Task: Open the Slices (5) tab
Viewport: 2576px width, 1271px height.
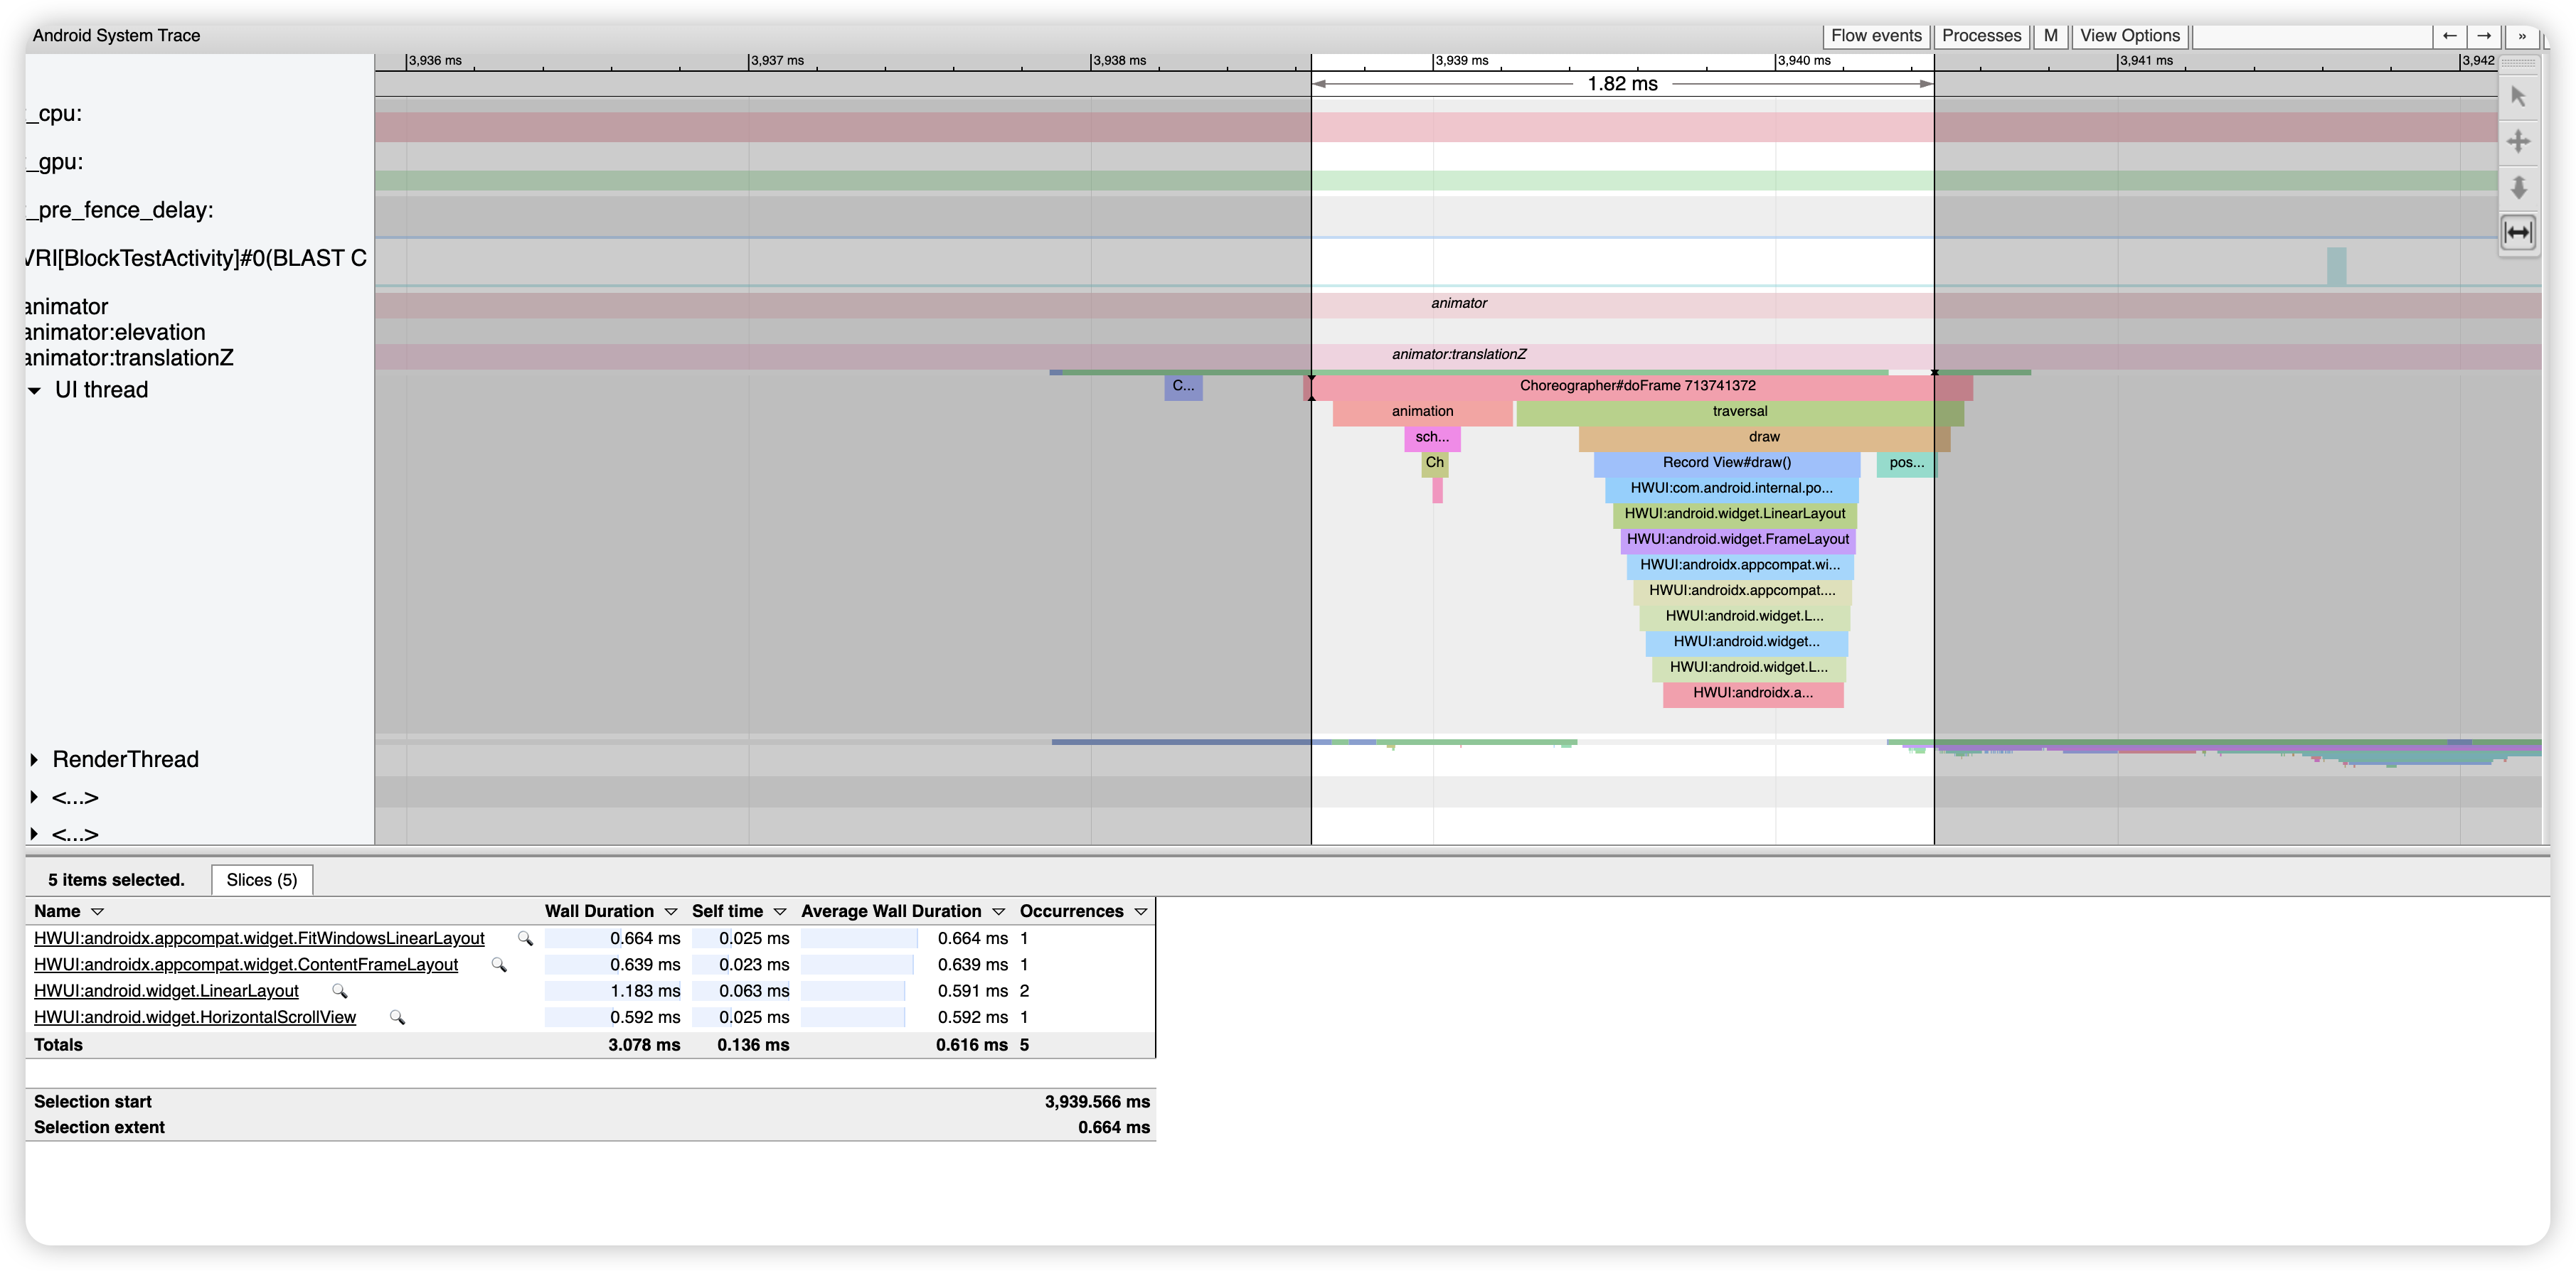Action: click(x=262, y=880)
